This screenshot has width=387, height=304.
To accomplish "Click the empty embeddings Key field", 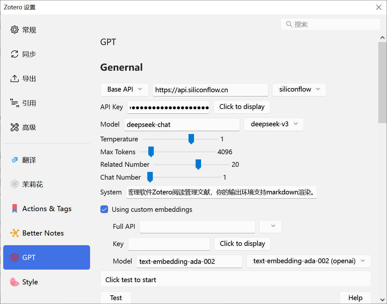I will point(169,244).
